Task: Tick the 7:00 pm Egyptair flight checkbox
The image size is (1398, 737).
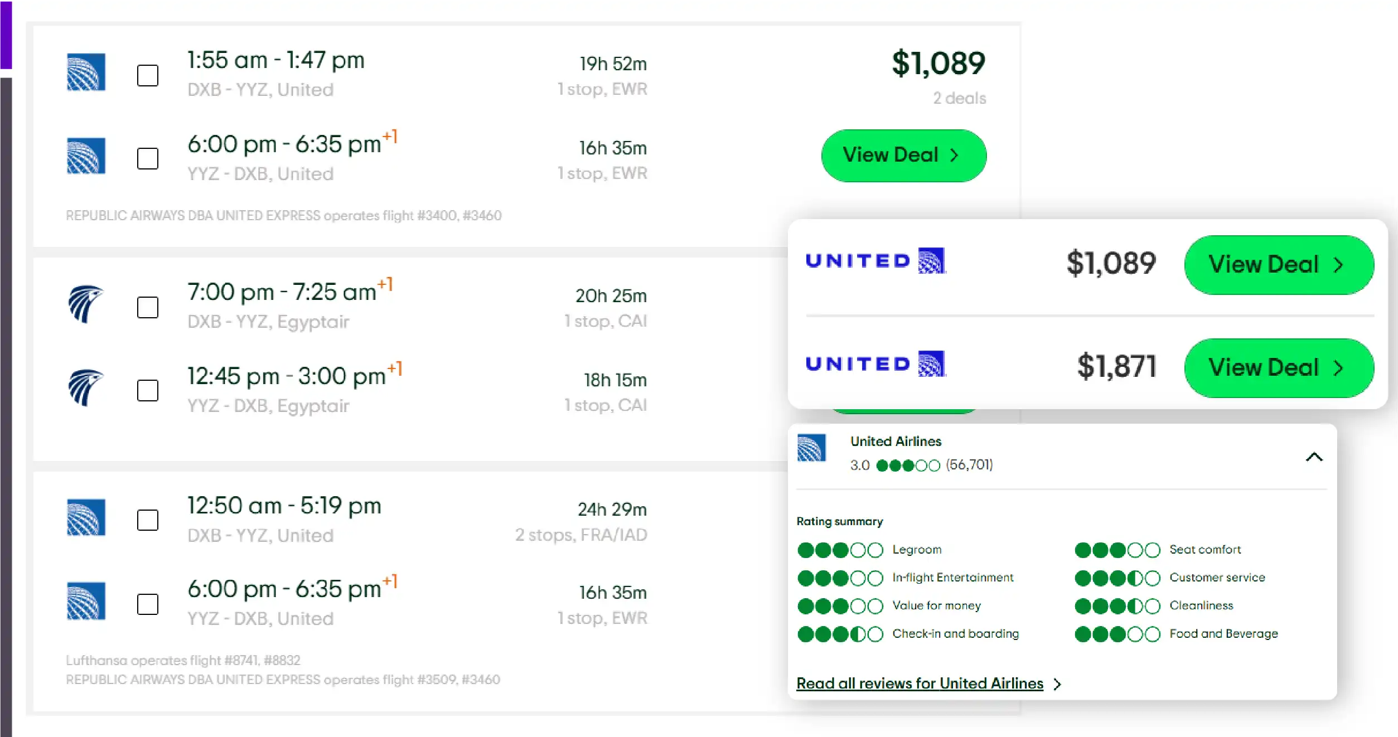Action: pyautogui.click(x=148, y=307)
